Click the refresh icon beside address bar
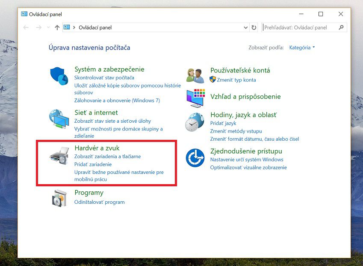The height and width of the screenshot is (266, 363). click(254, 27)
